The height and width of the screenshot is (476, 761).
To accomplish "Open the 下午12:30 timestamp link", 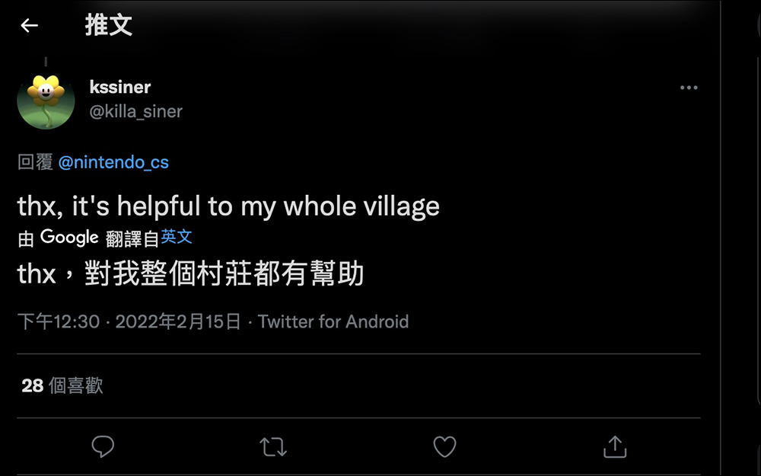I will pyautogui.click(x=59, y=321).
